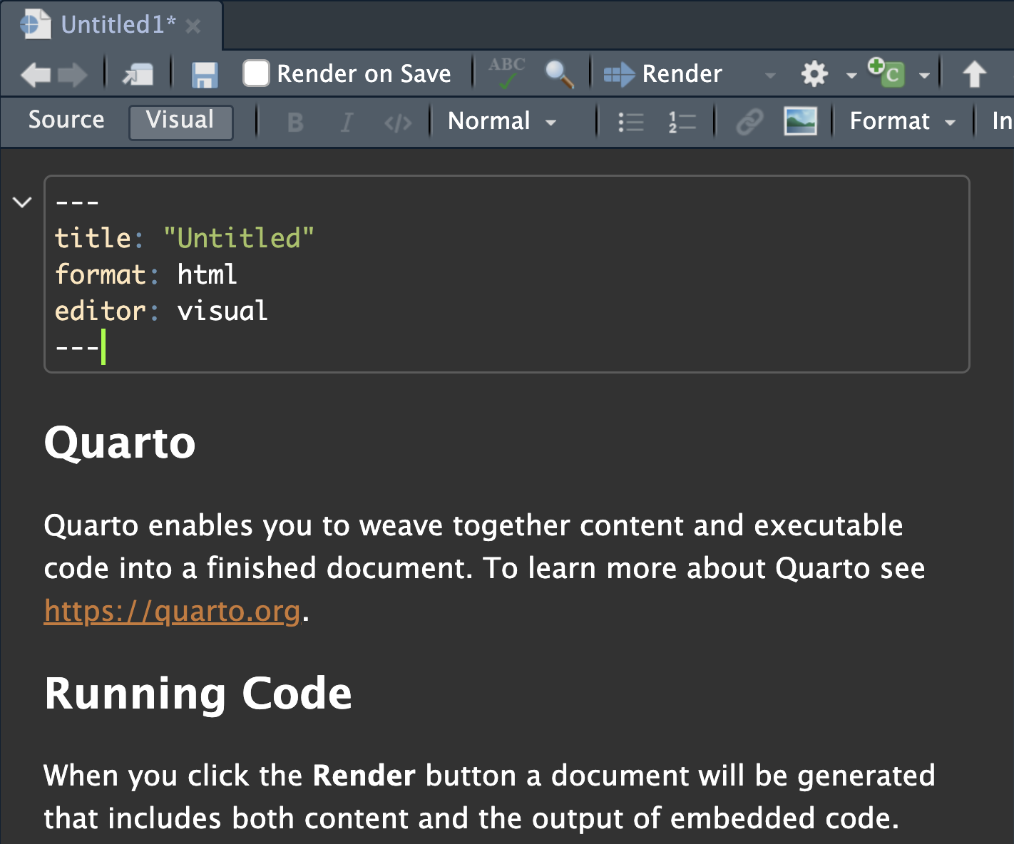Render the Quarto document
The image size is (1014, 844).
pyautogui.click(x=663, y=74)
